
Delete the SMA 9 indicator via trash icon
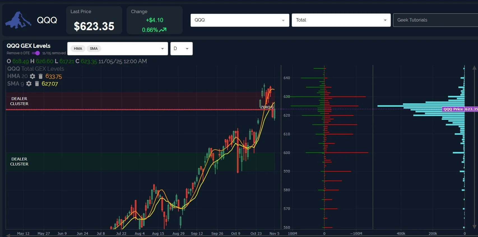coord(37,84)
